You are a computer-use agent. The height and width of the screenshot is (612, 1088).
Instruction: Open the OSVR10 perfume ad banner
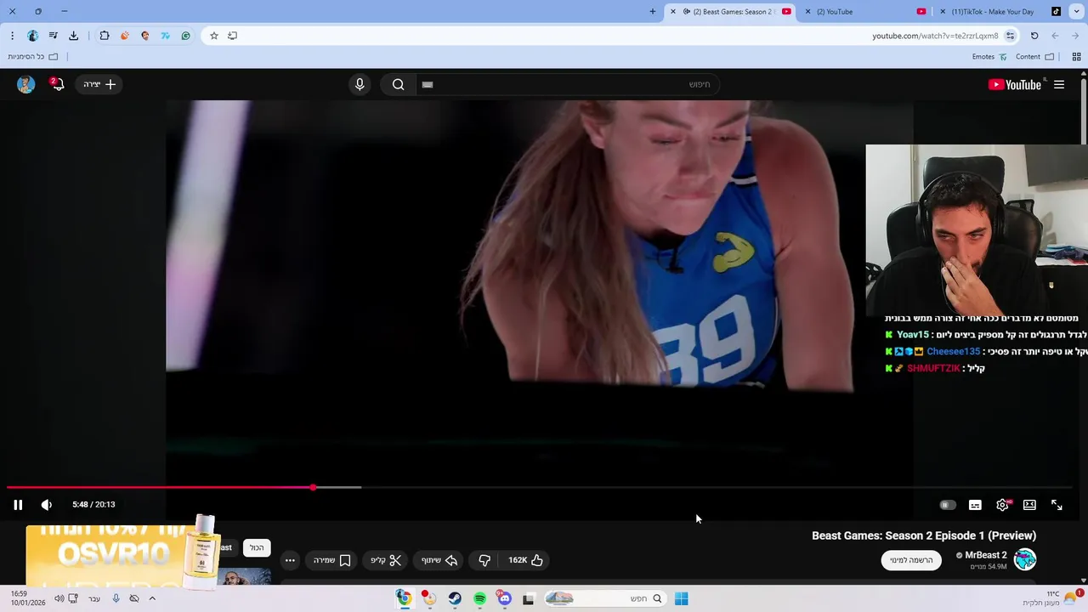click(x=123, y=552)
